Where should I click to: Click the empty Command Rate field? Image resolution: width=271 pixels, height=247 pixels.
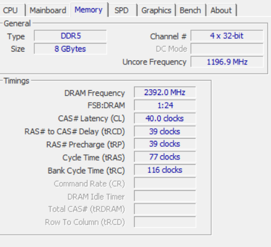pos(165,183)
